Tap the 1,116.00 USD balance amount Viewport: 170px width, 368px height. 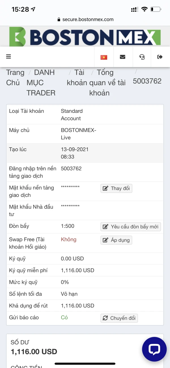[34, 352]
